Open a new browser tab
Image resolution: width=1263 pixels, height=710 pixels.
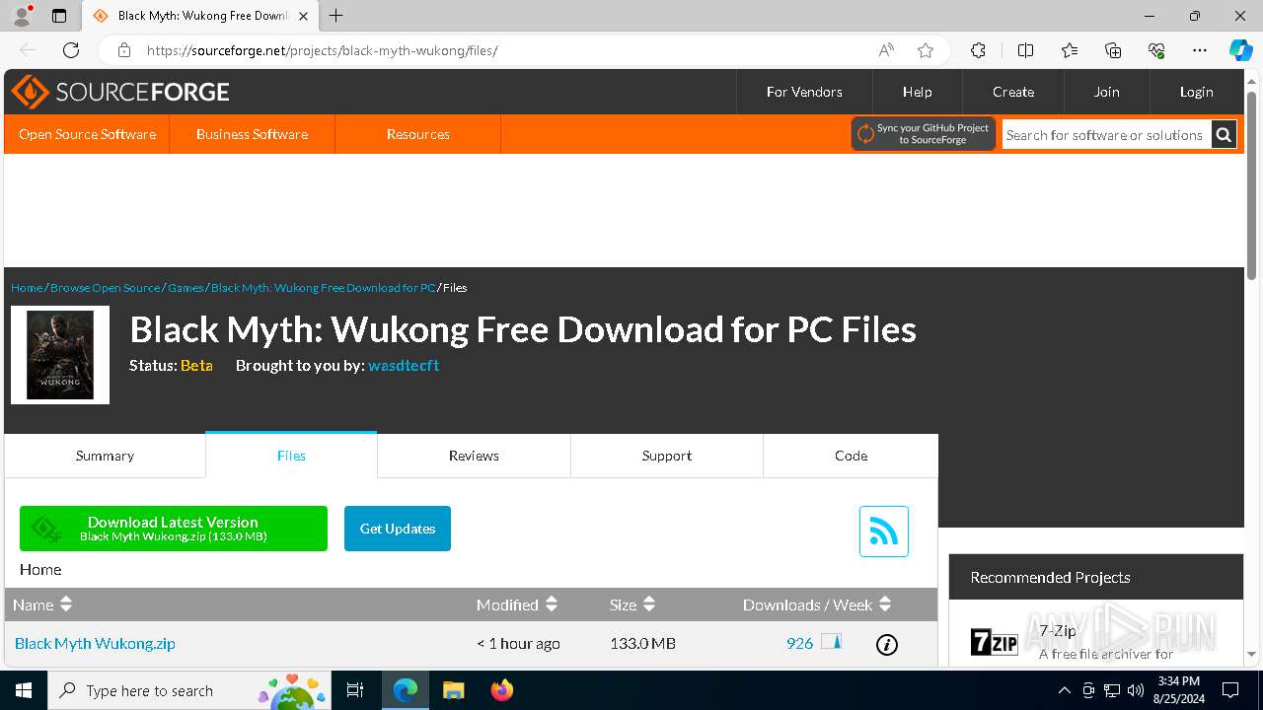335,16
